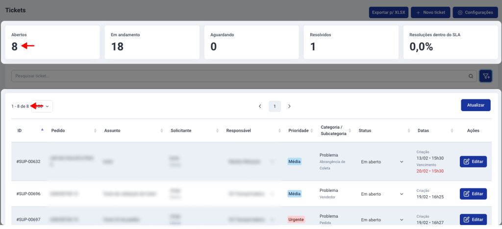Viewport: 502px width, 229px height.
Task: Create a new ticket
Action: click(430, 13)
